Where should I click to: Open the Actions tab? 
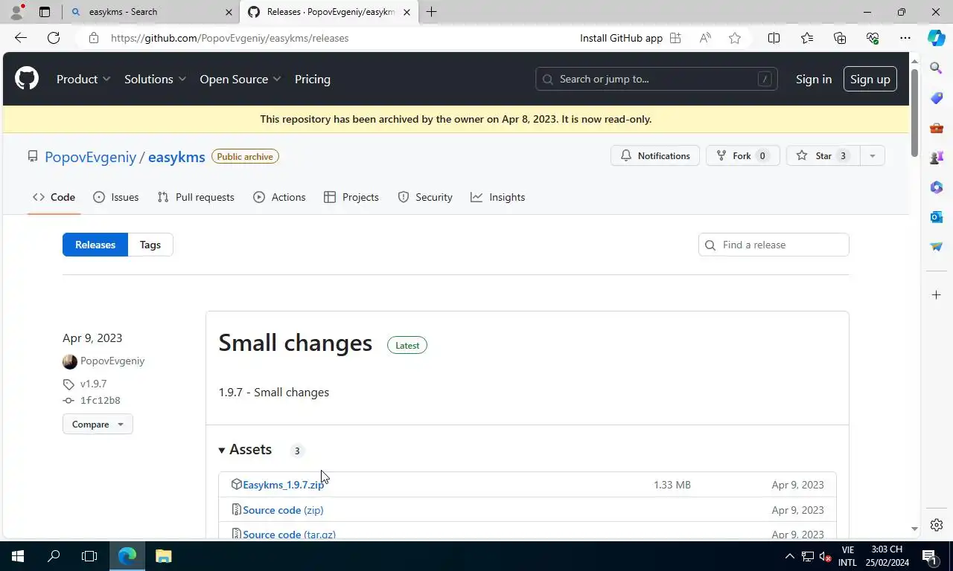[x=279, y=197]
